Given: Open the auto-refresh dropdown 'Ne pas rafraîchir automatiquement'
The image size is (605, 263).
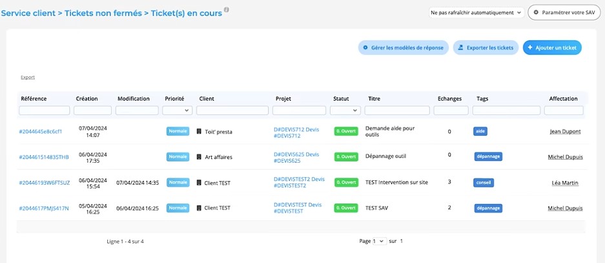Looking at the screenshot, I should coord(477,13).
